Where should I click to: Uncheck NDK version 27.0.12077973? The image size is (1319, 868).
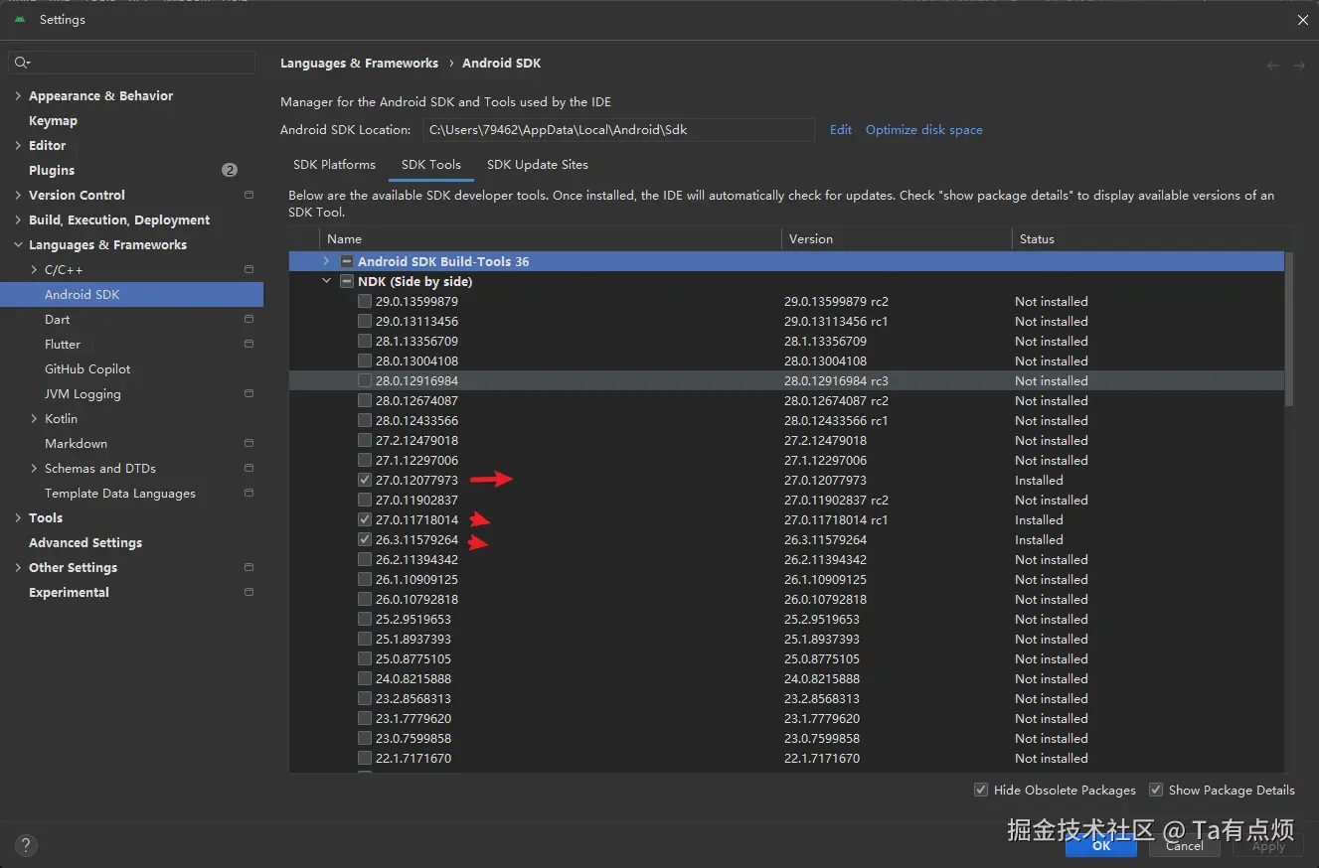[x=364, y=480]
